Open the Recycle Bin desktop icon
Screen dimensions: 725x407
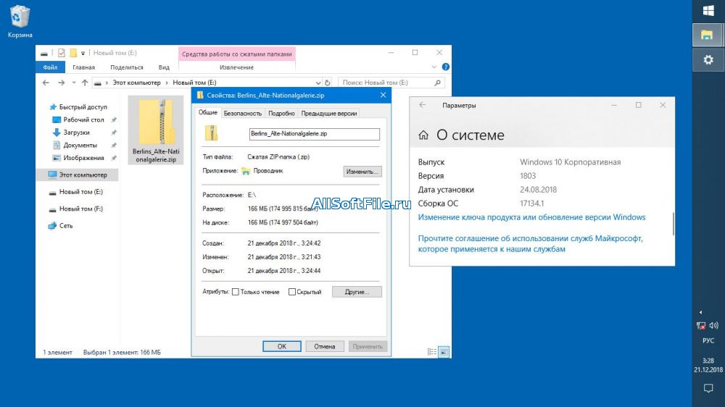pyautogui.click(x=20, y=19)
